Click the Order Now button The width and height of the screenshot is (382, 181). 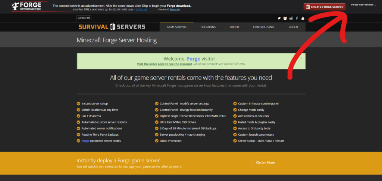265,162
